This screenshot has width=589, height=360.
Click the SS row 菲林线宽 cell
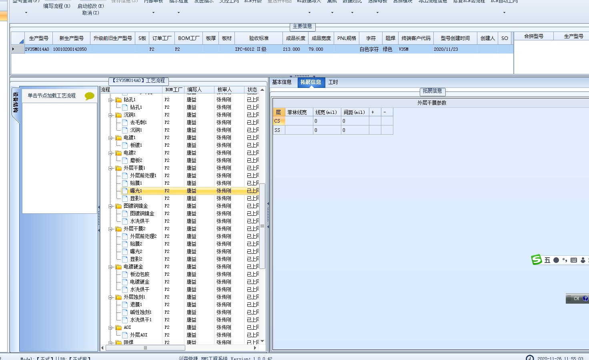pyautogui.click(x=299, y=130)
